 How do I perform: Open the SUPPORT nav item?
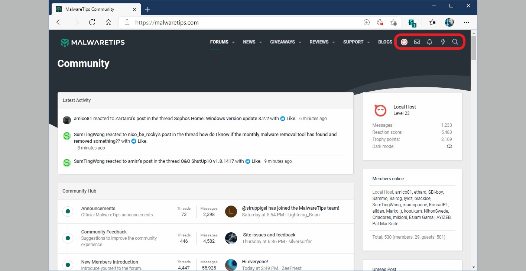353,42
